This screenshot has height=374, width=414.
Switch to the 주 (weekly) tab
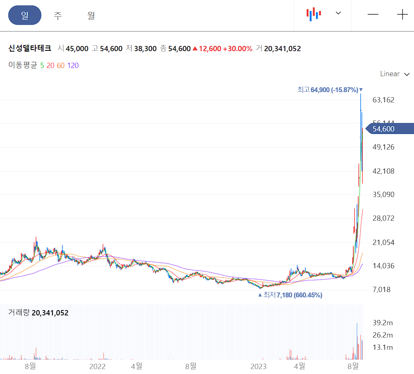tap(58, 15)
